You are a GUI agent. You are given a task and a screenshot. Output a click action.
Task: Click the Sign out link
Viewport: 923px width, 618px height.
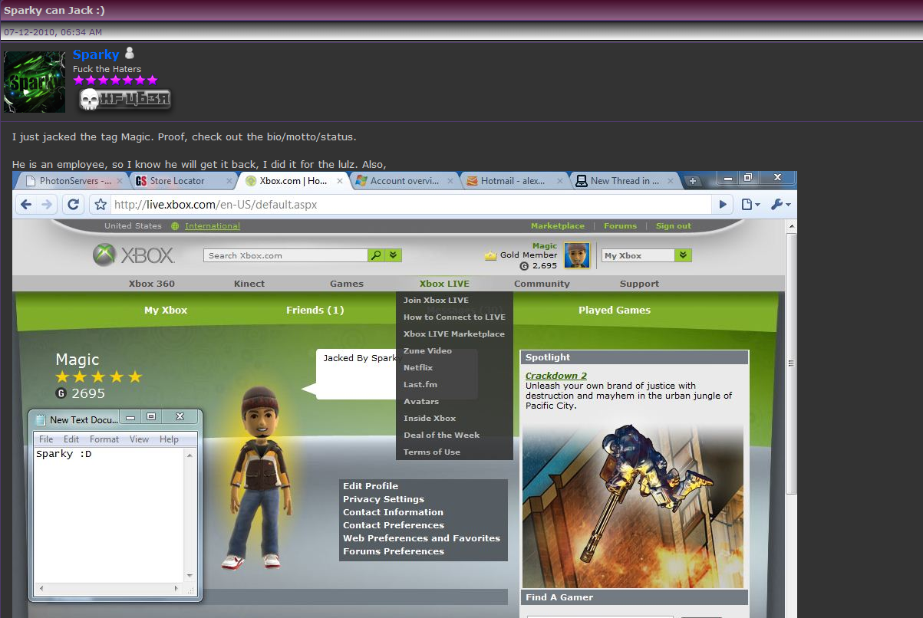pos(674,226)
